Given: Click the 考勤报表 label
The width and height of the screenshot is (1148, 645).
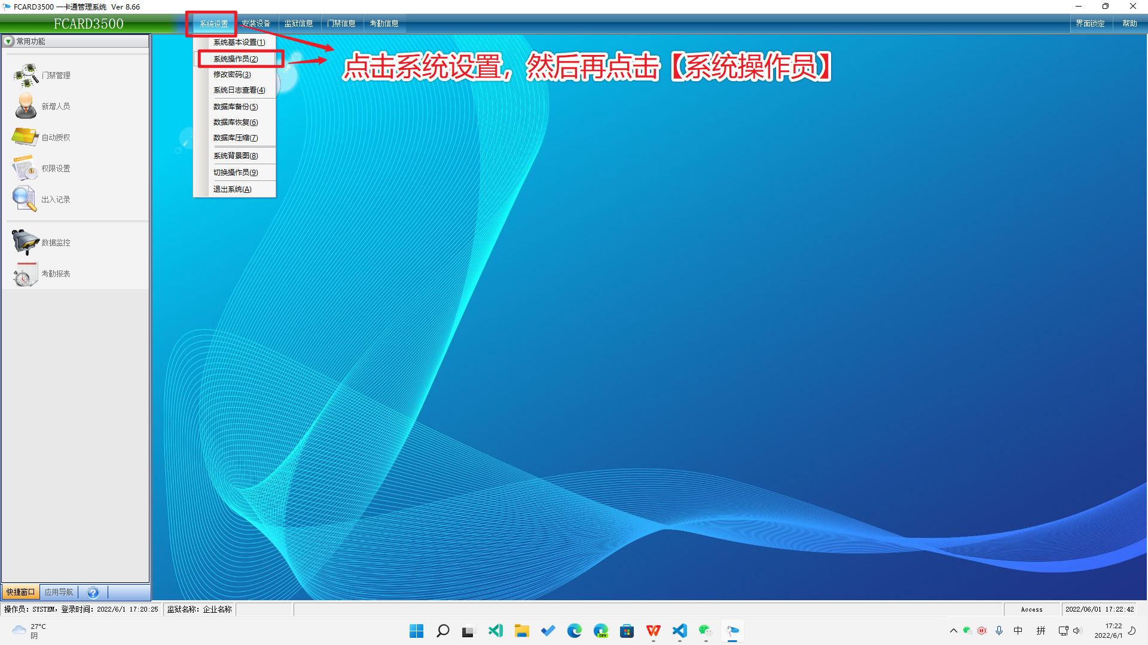Looking at the screenshot, I should [56, 274].
